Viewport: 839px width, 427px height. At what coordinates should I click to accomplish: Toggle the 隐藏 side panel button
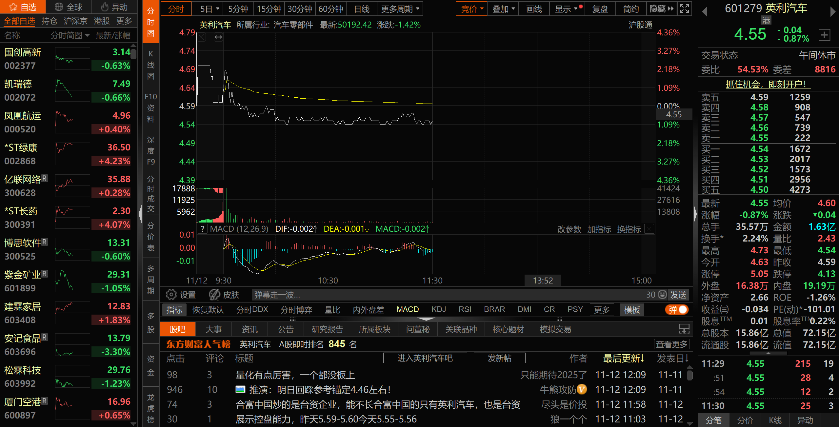click(x=661, y=9)
